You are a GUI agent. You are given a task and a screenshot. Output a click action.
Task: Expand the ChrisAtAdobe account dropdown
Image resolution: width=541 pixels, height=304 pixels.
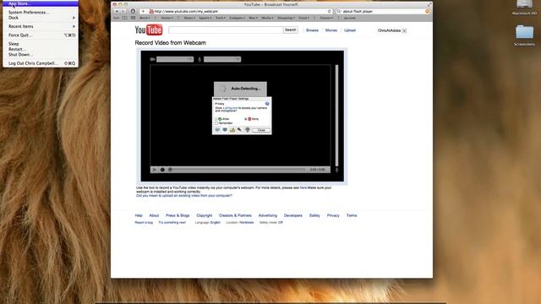point(404,30)
